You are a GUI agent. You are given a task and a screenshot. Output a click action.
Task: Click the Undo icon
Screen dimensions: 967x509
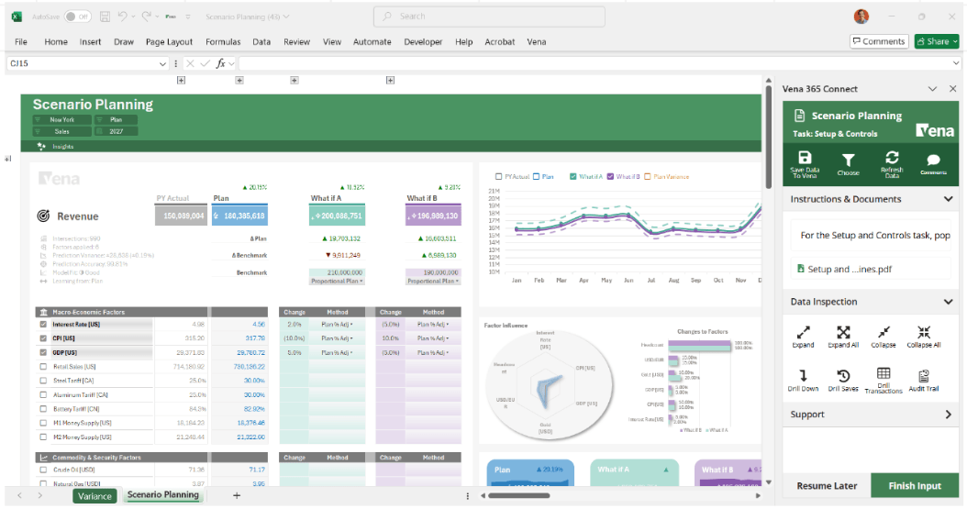[x=123, y=17]
